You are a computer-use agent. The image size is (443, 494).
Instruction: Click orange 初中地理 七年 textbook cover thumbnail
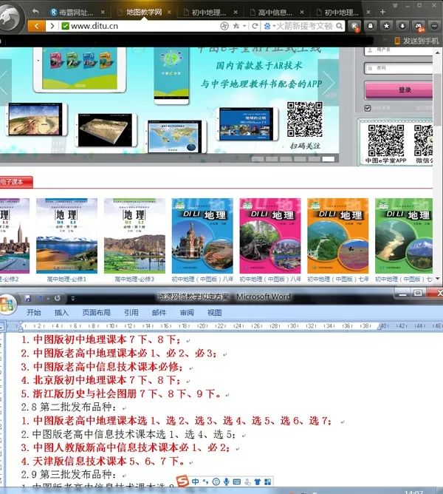[x=338, y=236]
